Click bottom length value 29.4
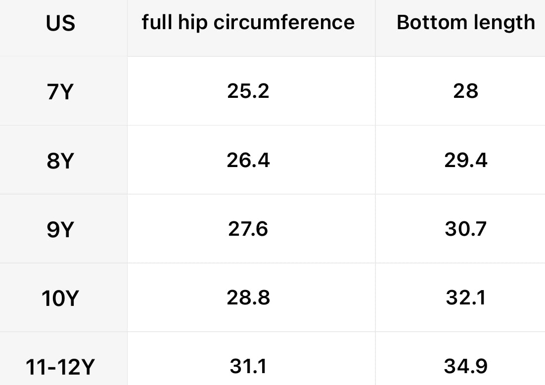The image size is (545, 385). 465,160
